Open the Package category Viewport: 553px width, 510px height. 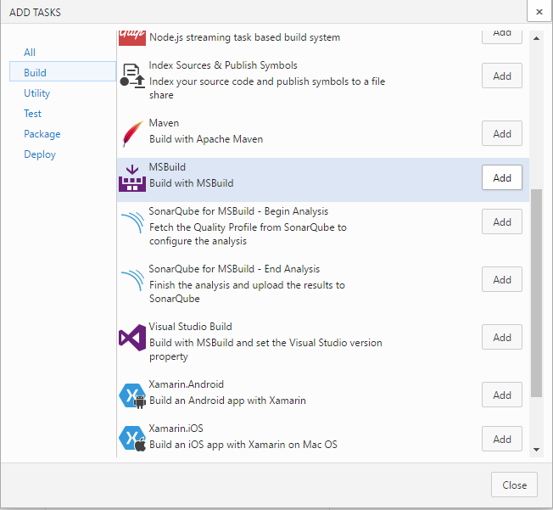click(42, 134)
